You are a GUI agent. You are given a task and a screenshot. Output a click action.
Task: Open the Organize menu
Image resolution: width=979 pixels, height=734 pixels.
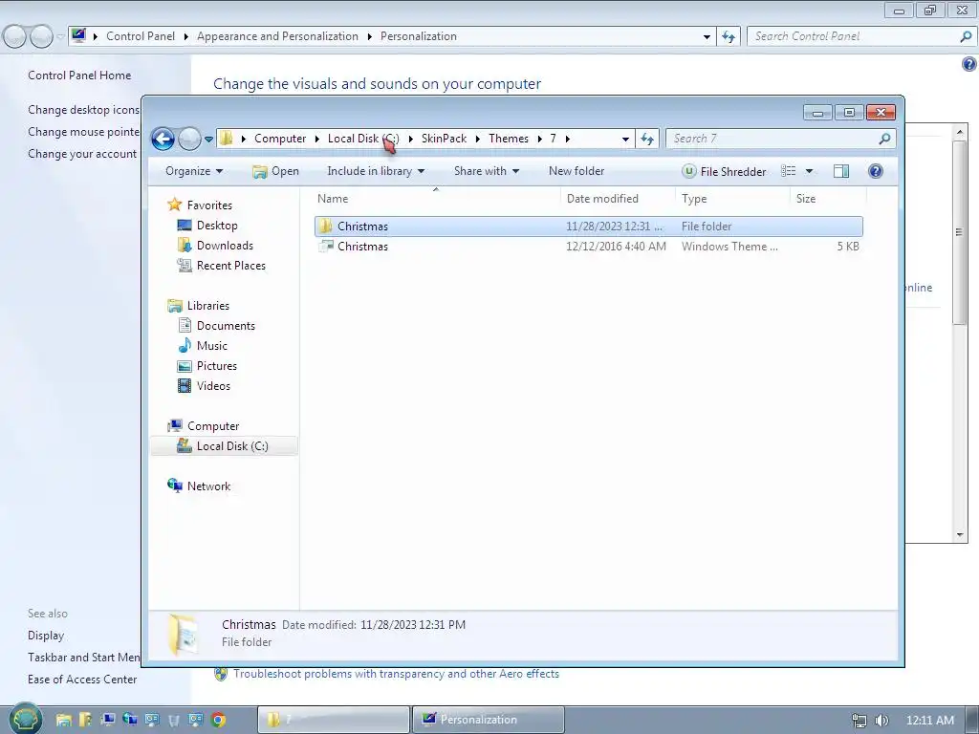coord(193,171)
